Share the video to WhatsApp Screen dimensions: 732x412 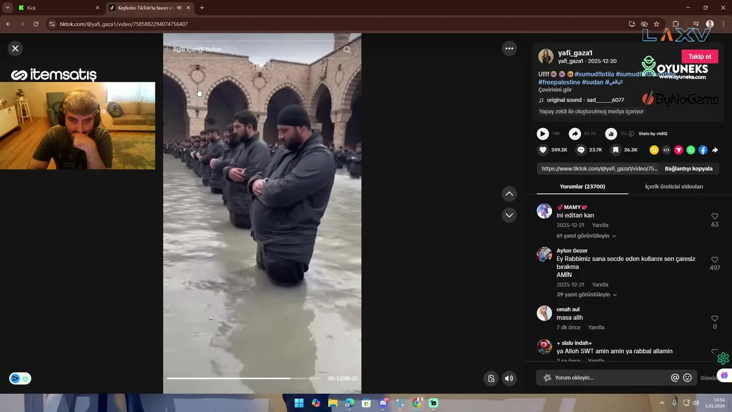pyautogui.click(x=691, y=150)
